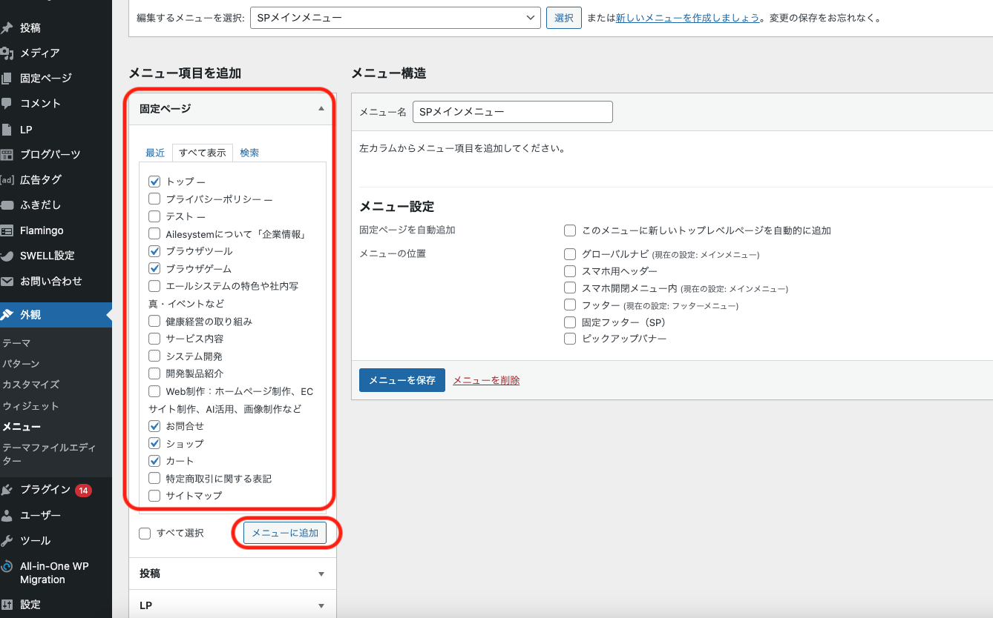
Task: Switch to the 検索 tab
Action: coord(249,153)
